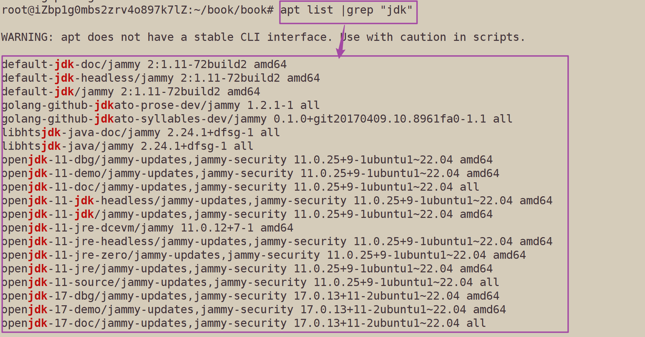Viewport: 645px width, 337px height.
Task: Select the openjdk-11-source package line
Action: (x=250, y=283)
